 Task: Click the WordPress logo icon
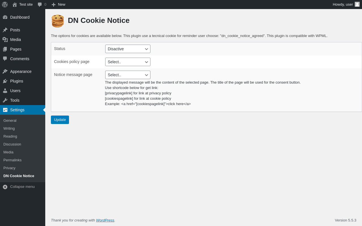point(5,5)
